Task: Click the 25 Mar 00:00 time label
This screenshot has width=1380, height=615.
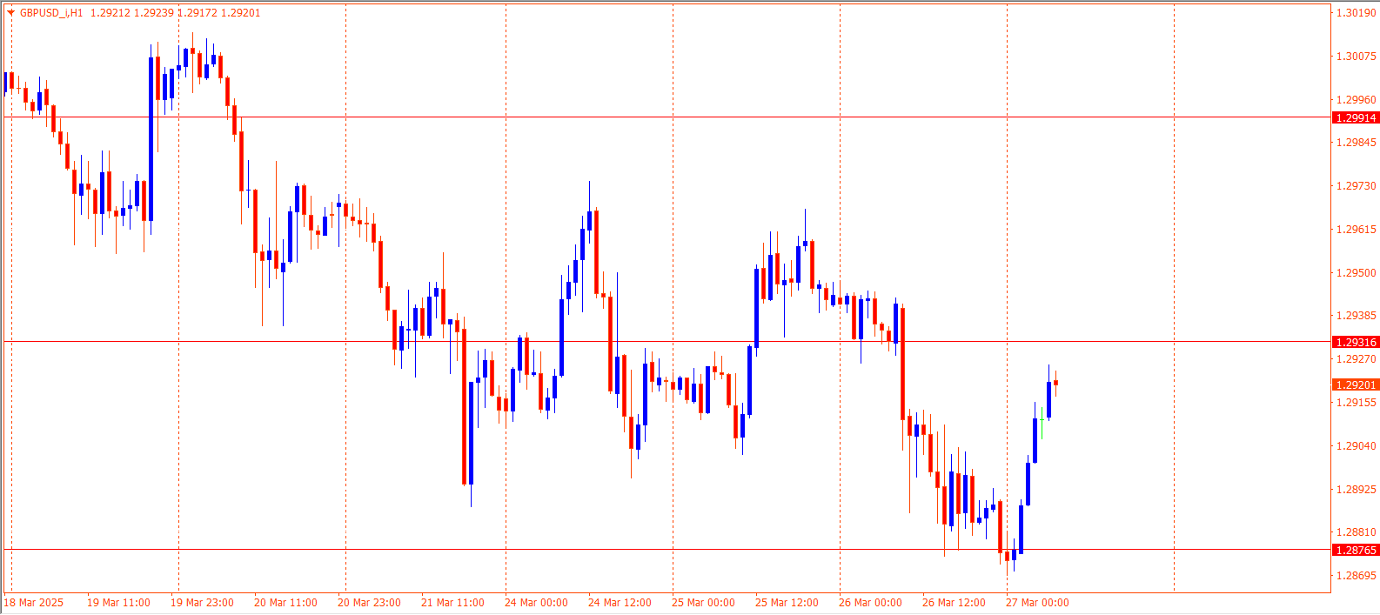Action: 703,603
